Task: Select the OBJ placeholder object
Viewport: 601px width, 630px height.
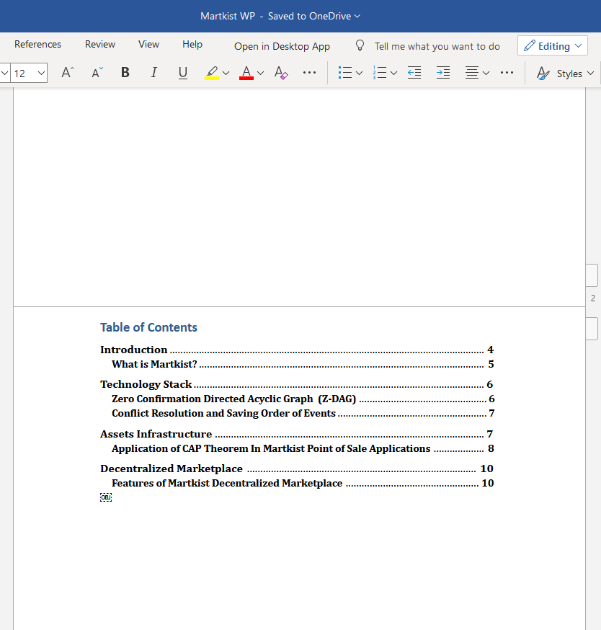Action: [106, 497]
